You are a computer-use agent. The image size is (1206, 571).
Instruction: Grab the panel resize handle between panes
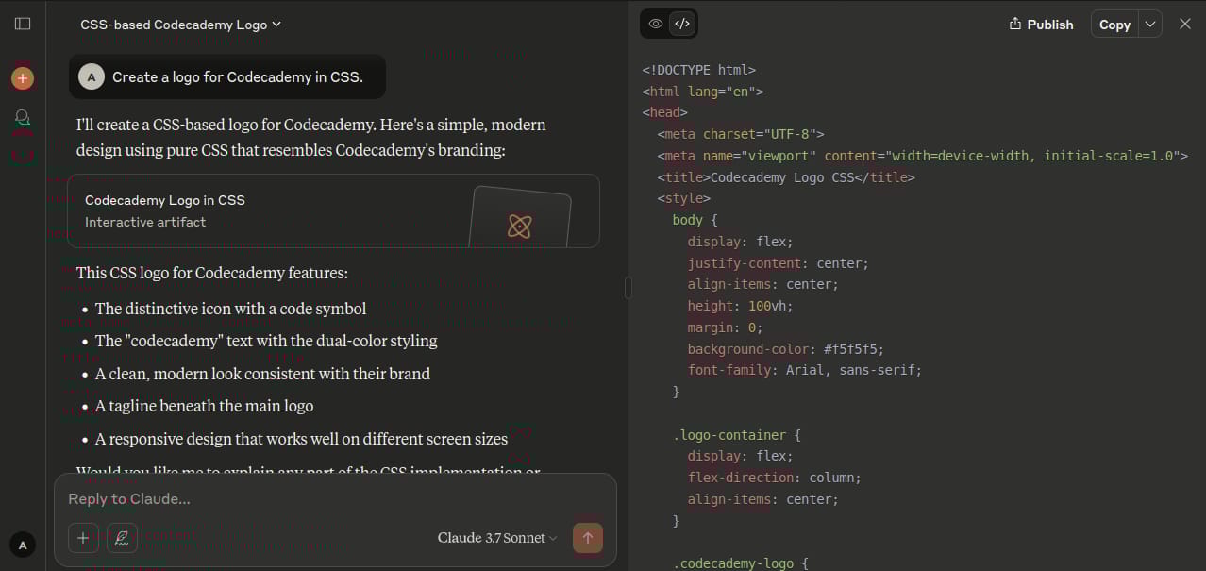(628, 287)
